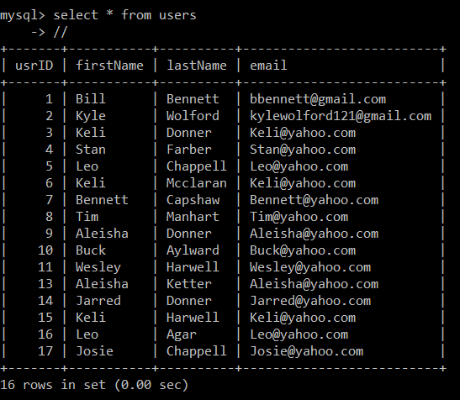Click the first name Stan
Image resolution: width=460 pixels, height=400 pixels.
90,150
